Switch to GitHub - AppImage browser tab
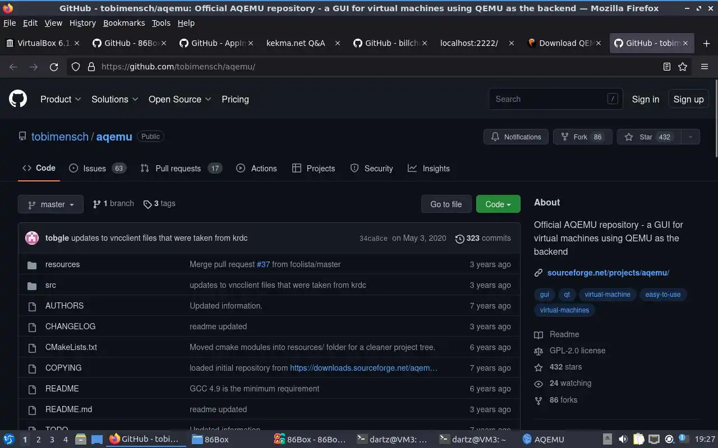The width and height of the screenshot is (718, 448). pyautogui.click(x=217, y=43)
